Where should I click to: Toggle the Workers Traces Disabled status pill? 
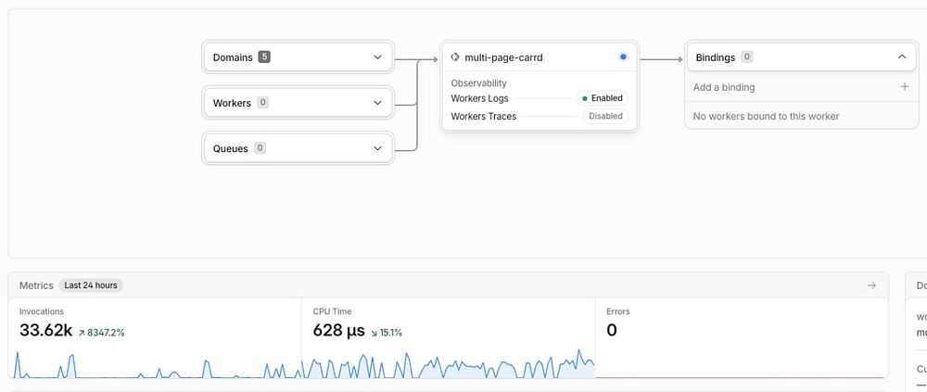605,117
